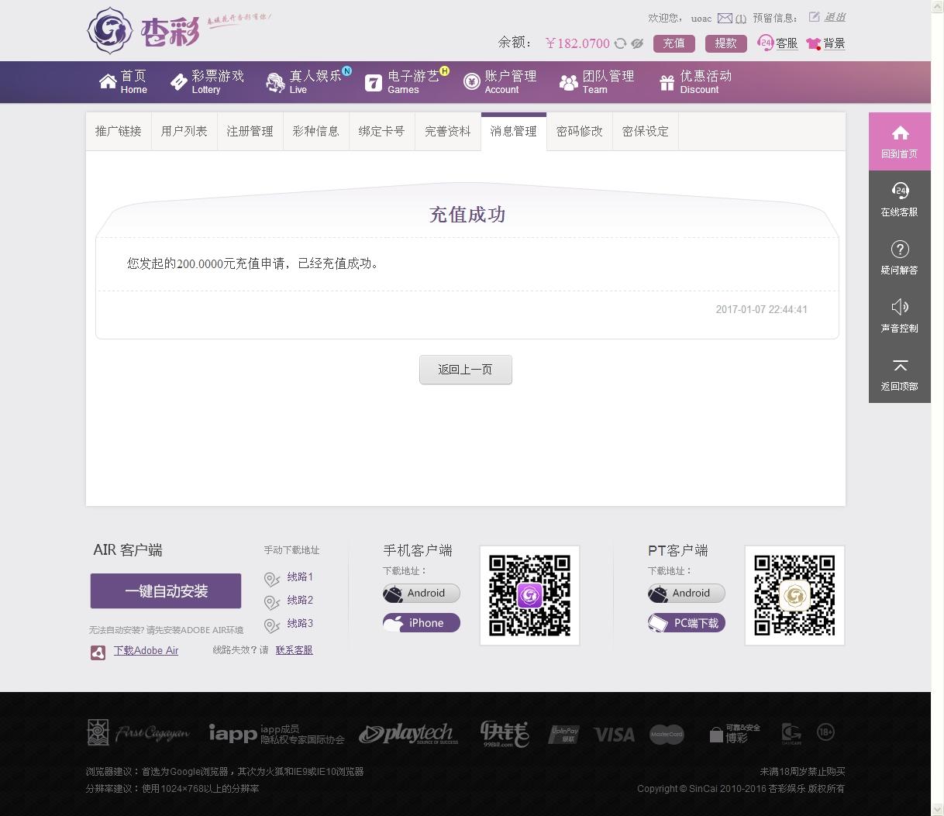Click the location pin beside 线路1
This screenshot has width=944, height=816.
coord(271,579)
